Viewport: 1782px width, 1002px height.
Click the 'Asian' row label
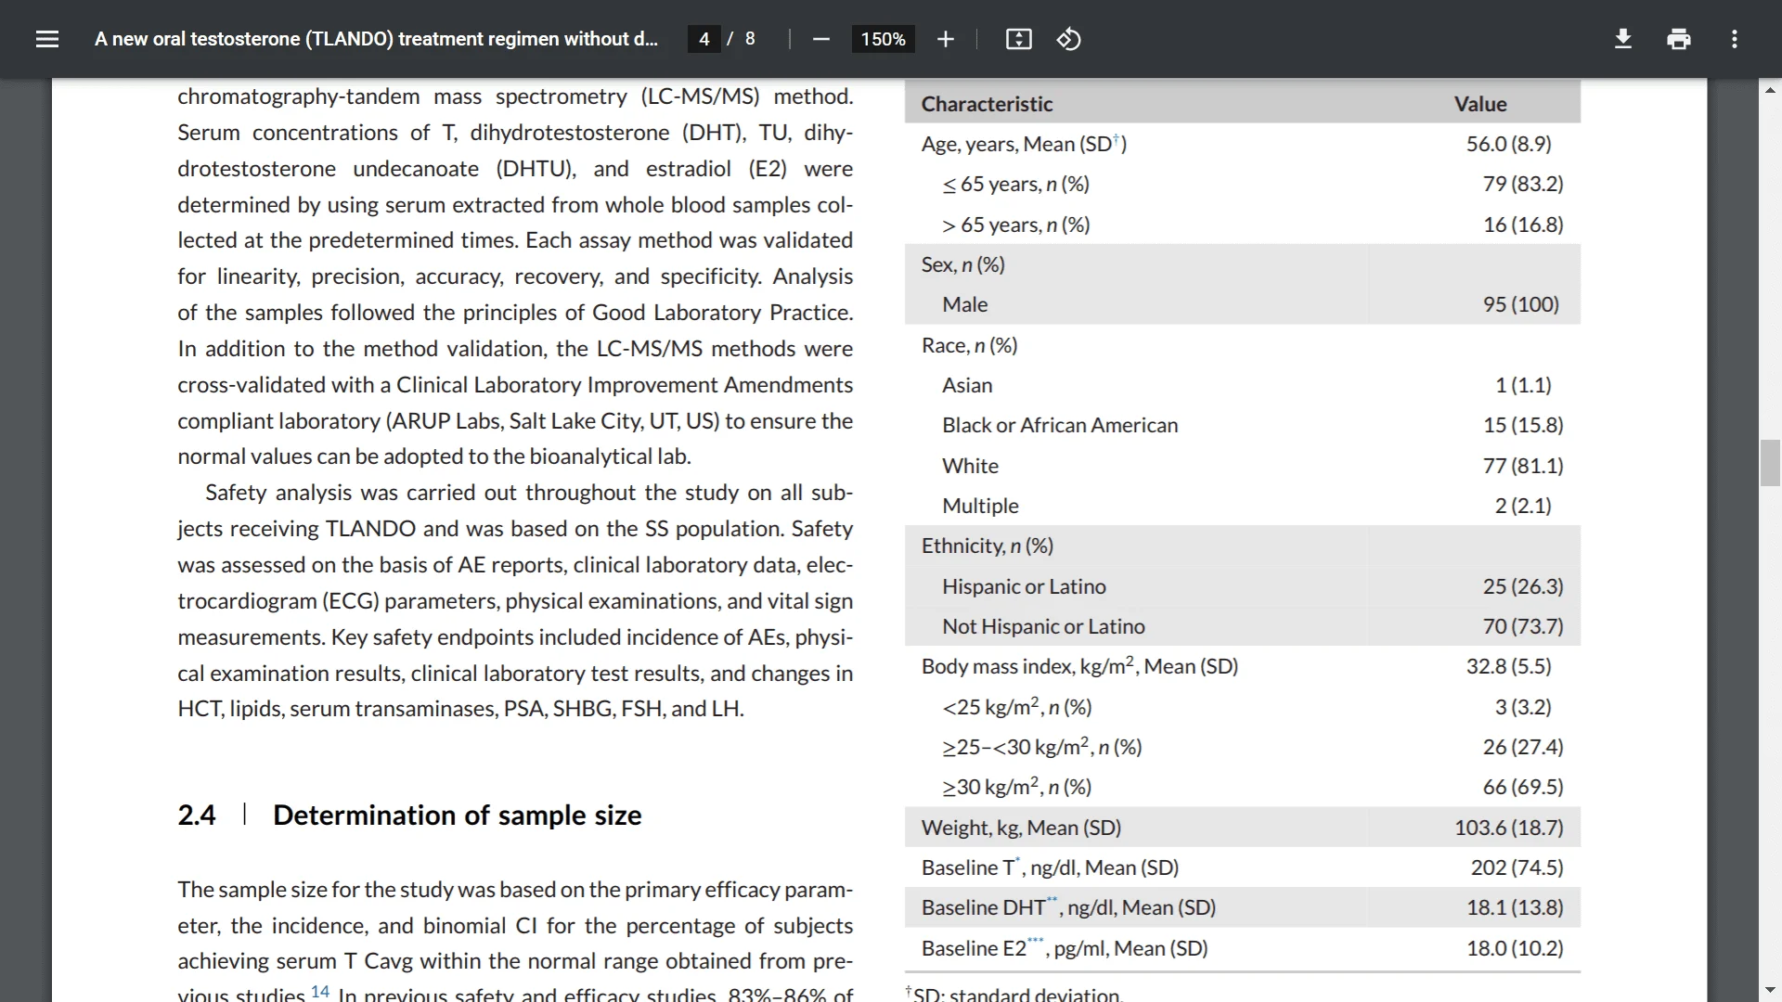click(x=967, y=385)
